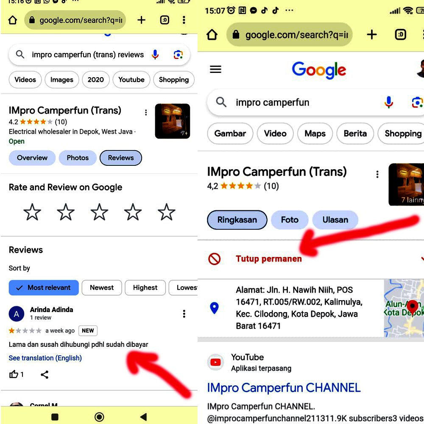
Task: Open three-dot options on Arinda Adinda's review
Action: coord(184,314)
